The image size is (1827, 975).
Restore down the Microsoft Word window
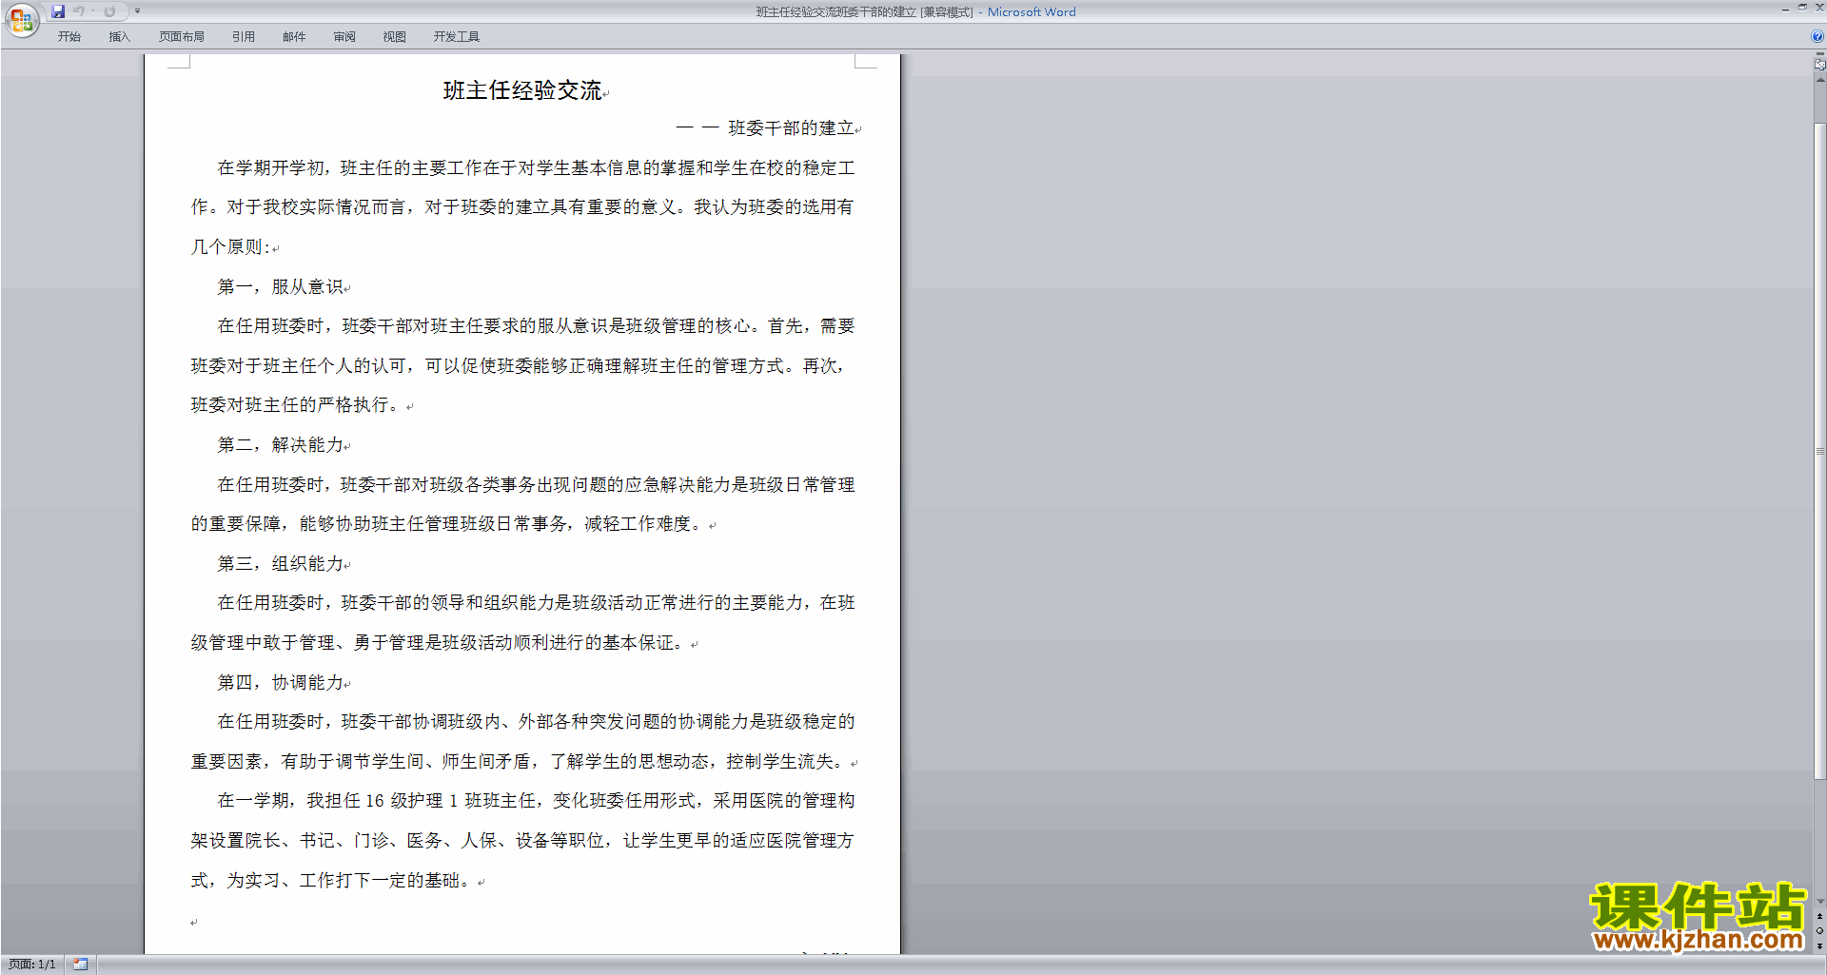click(x=1802, y=8)
